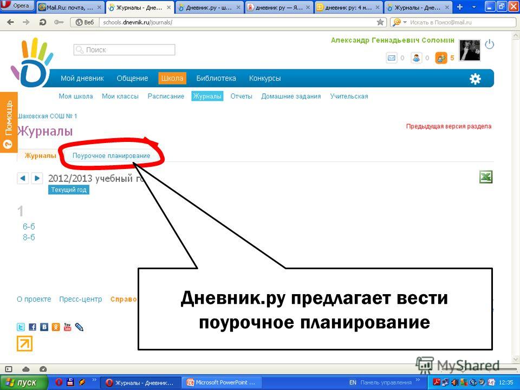Switch to Mail.Ru browser tab
This screenshot has height=390, width=520.
tap(70, 7)
